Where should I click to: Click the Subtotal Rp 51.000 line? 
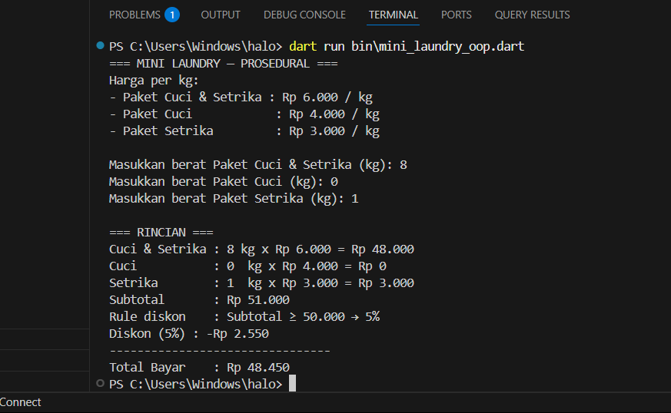pyautogui.click(x=199, y=300)
